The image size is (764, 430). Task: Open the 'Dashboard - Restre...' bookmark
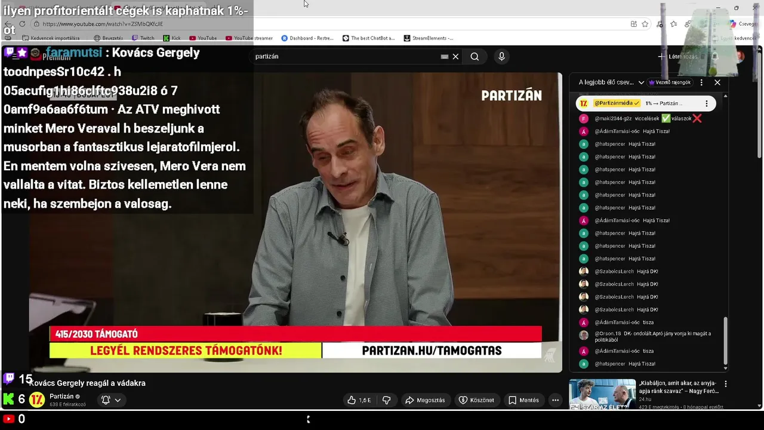[307, 38]
